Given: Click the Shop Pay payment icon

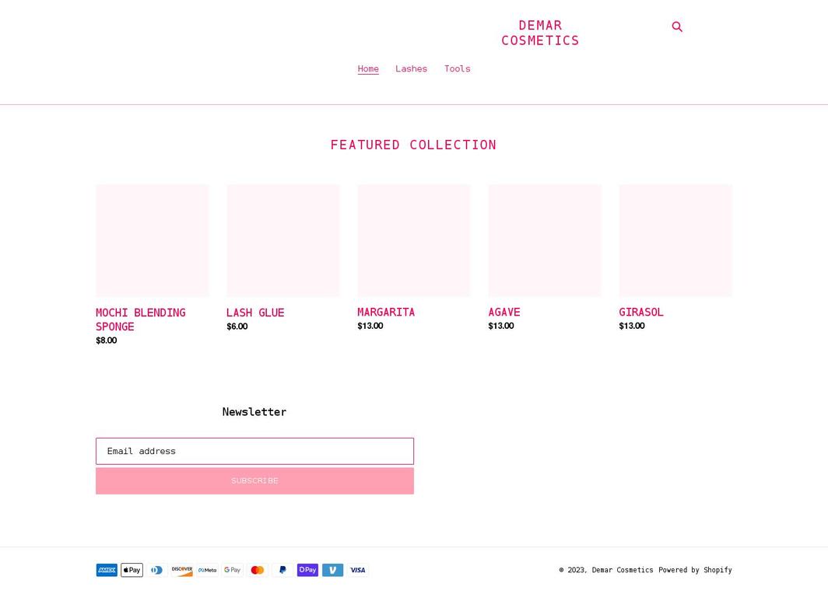Looking at the screenshot, I should (307, 570).
